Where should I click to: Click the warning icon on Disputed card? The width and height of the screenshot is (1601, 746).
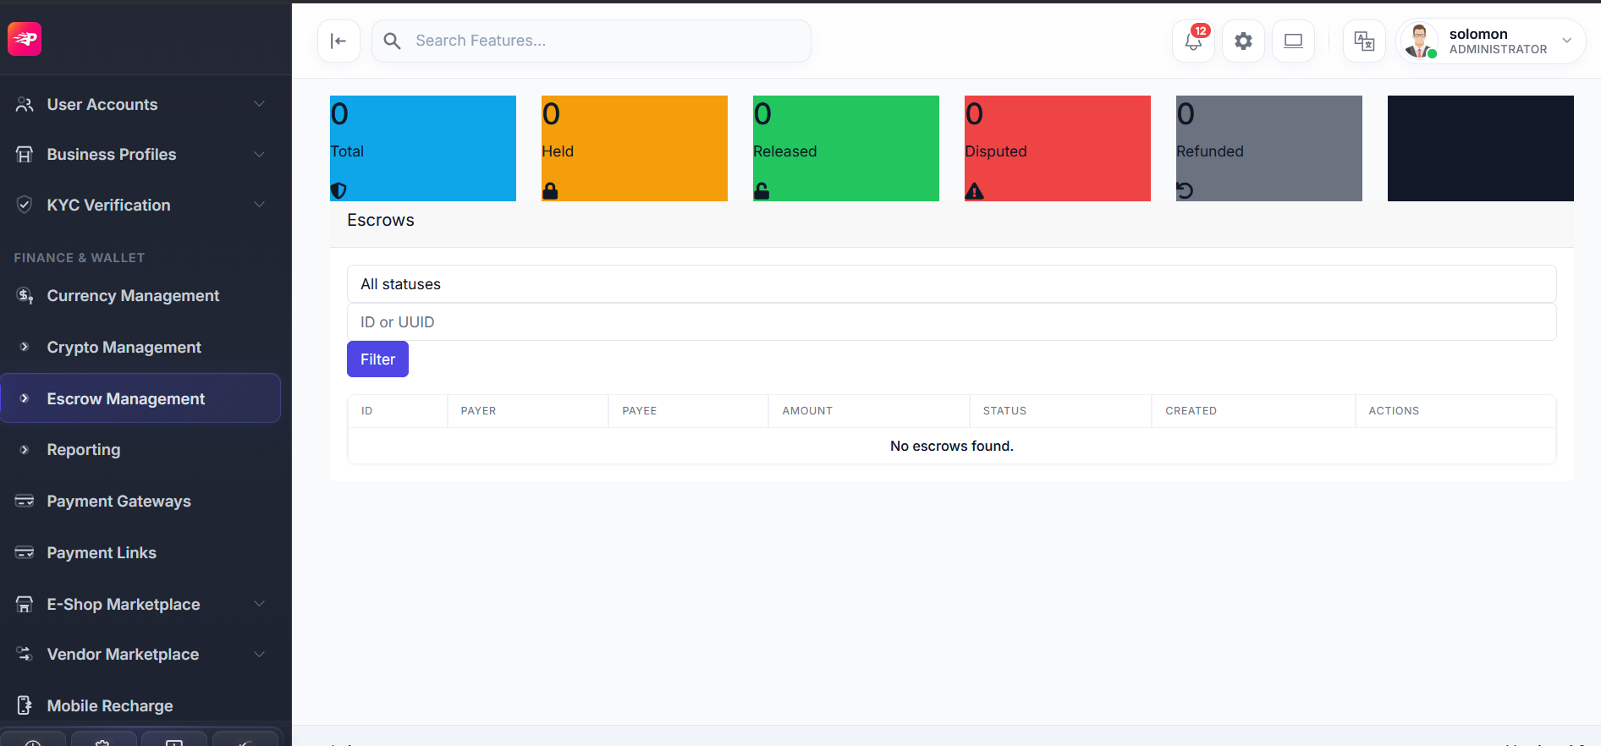975,190
